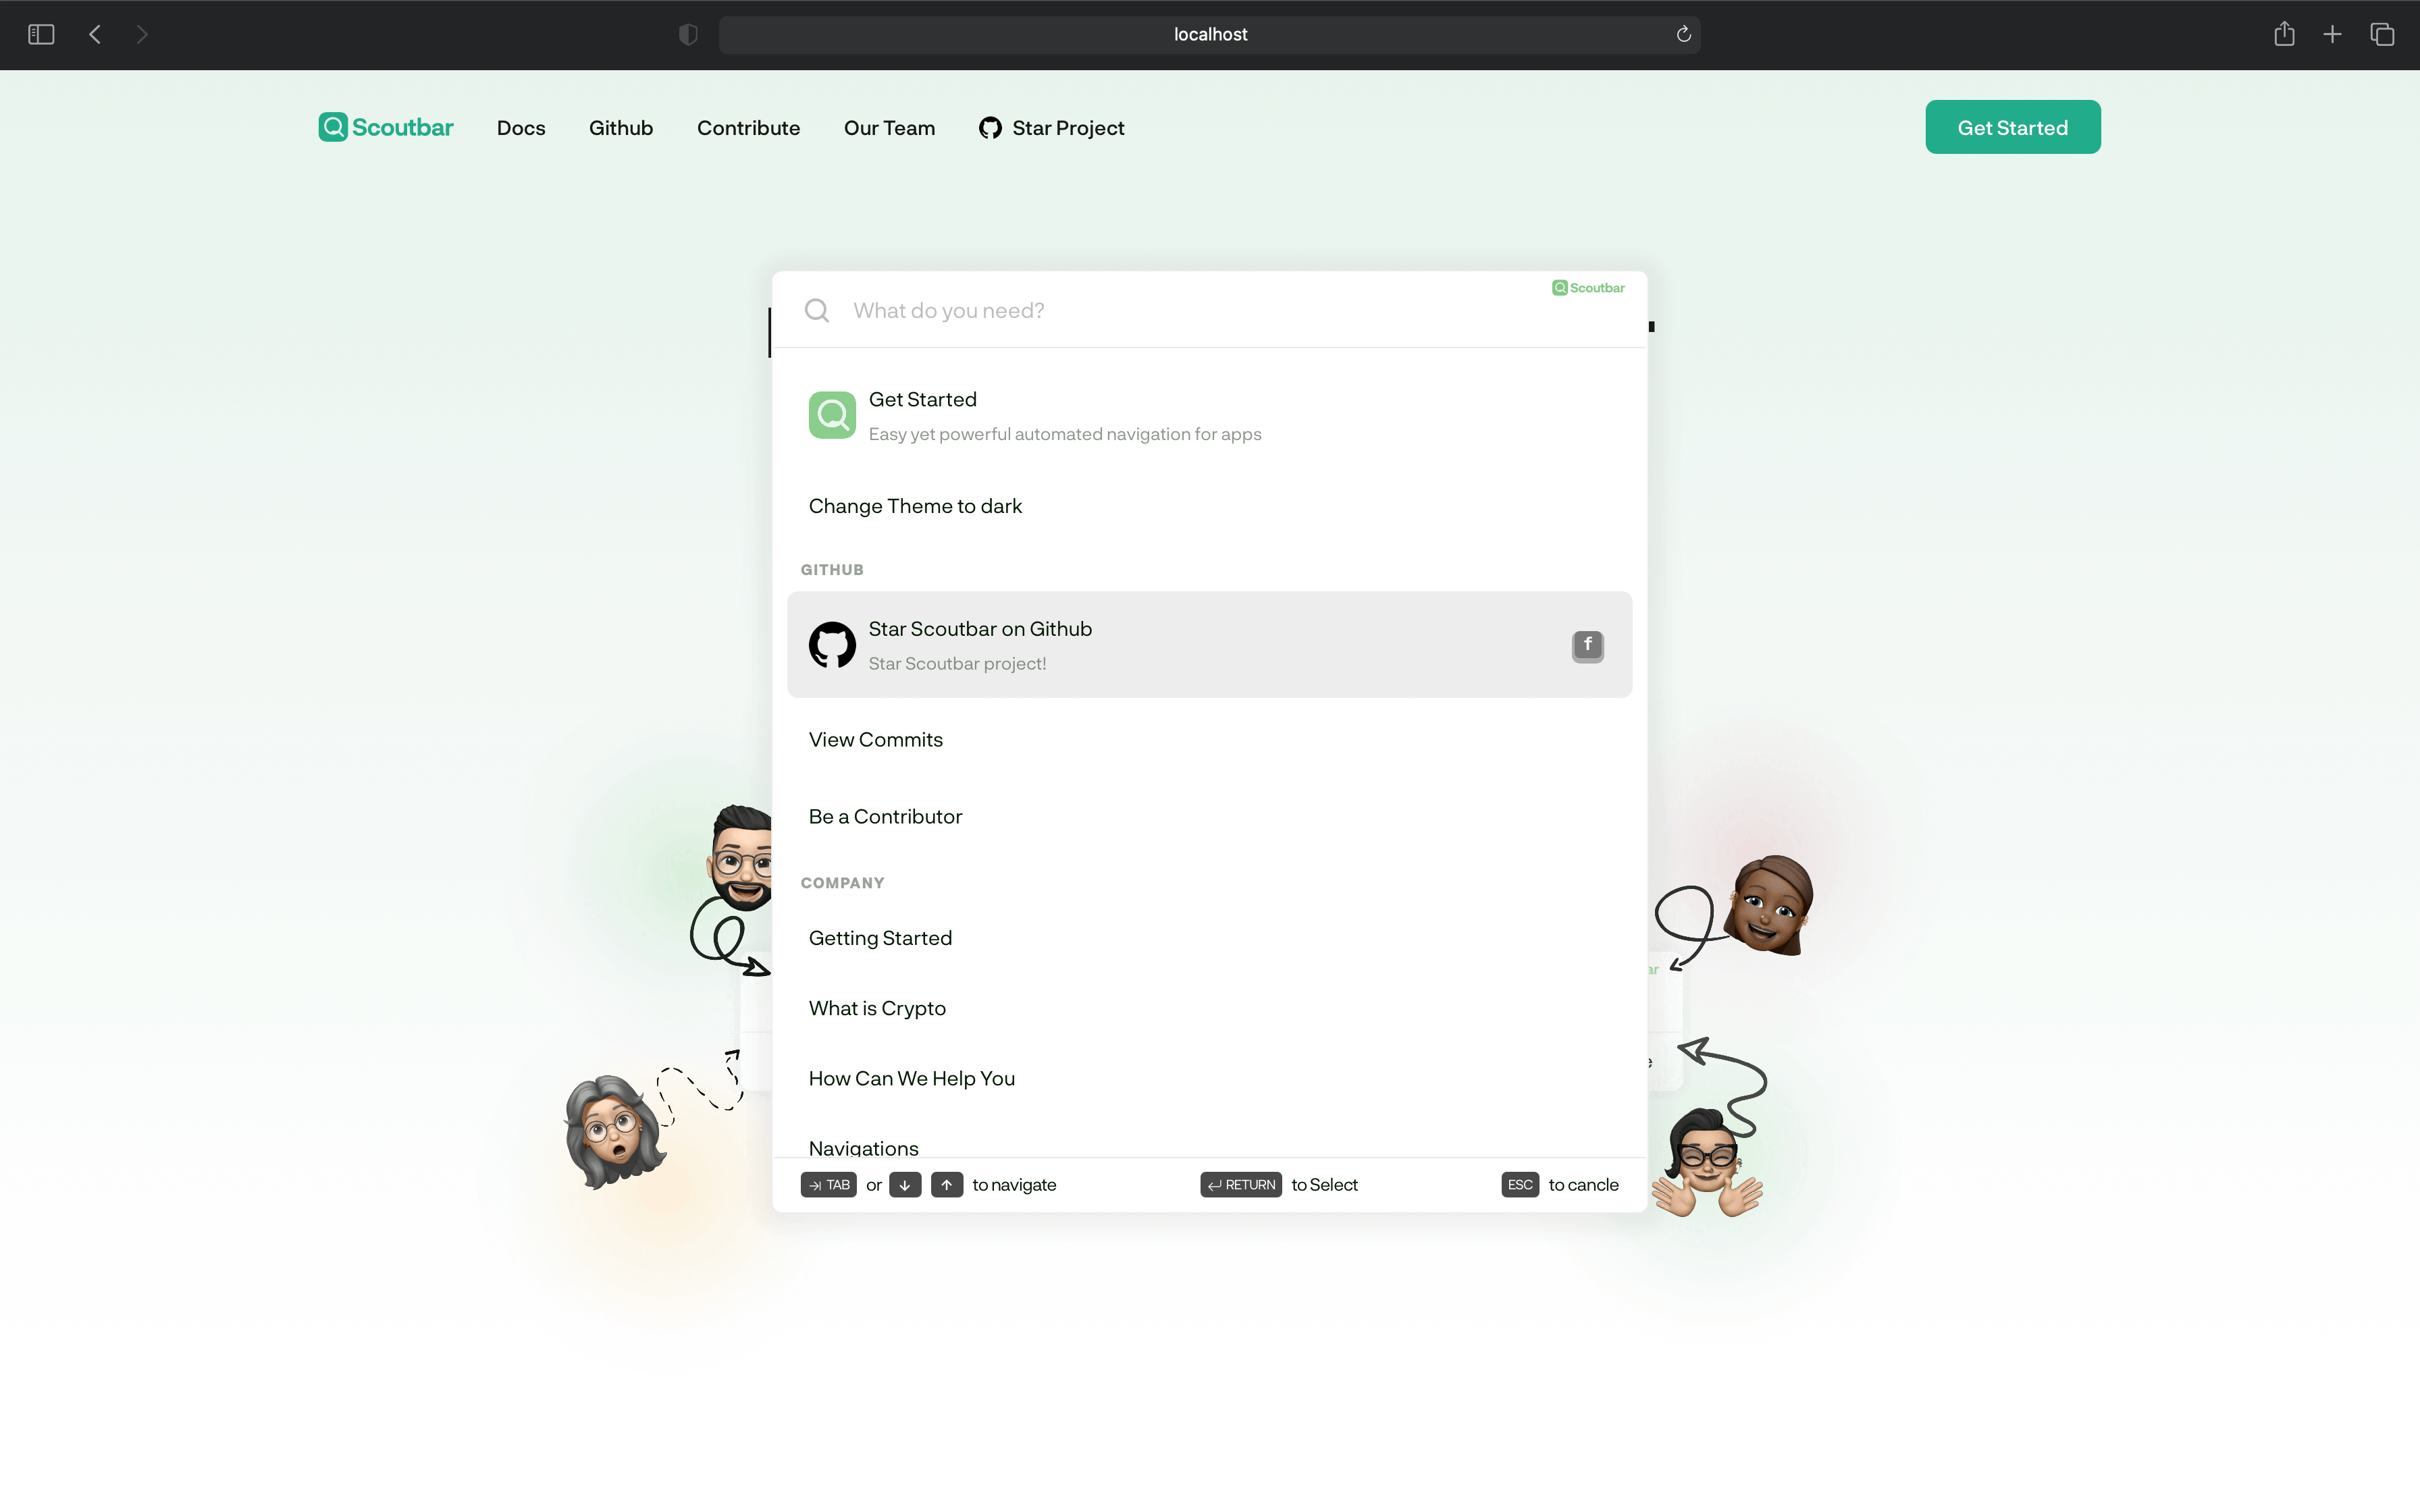2420x1512 pixels.
Task: Click the 'to navigate' hint text
Action: tap(1014, 1185)
